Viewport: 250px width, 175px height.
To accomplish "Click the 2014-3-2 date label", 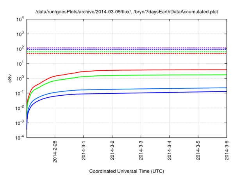I will pos(112,150).
